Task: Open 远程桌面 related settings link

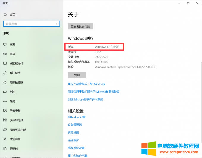Action: [73, 132]
